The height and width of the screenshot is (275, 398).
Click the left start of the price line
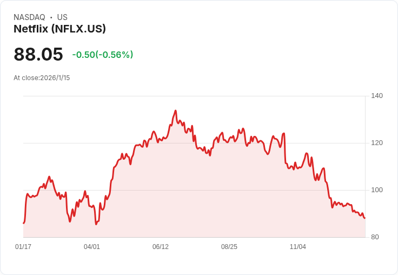(x=24, y=222)
